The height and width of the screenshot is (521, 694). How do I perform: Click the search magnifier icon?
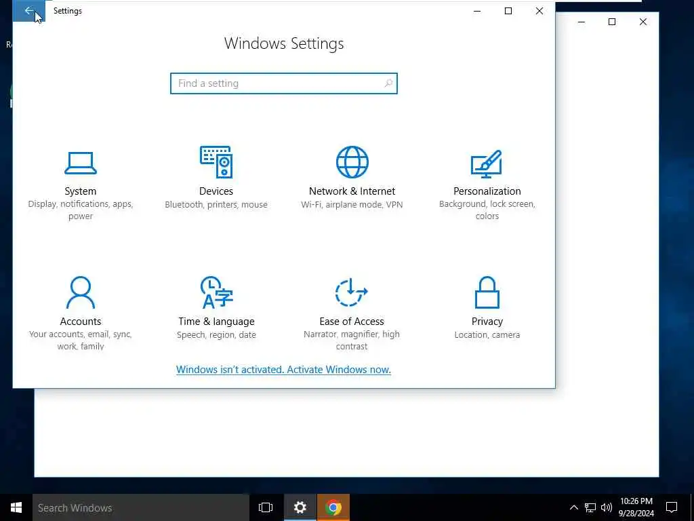(388, 83)
